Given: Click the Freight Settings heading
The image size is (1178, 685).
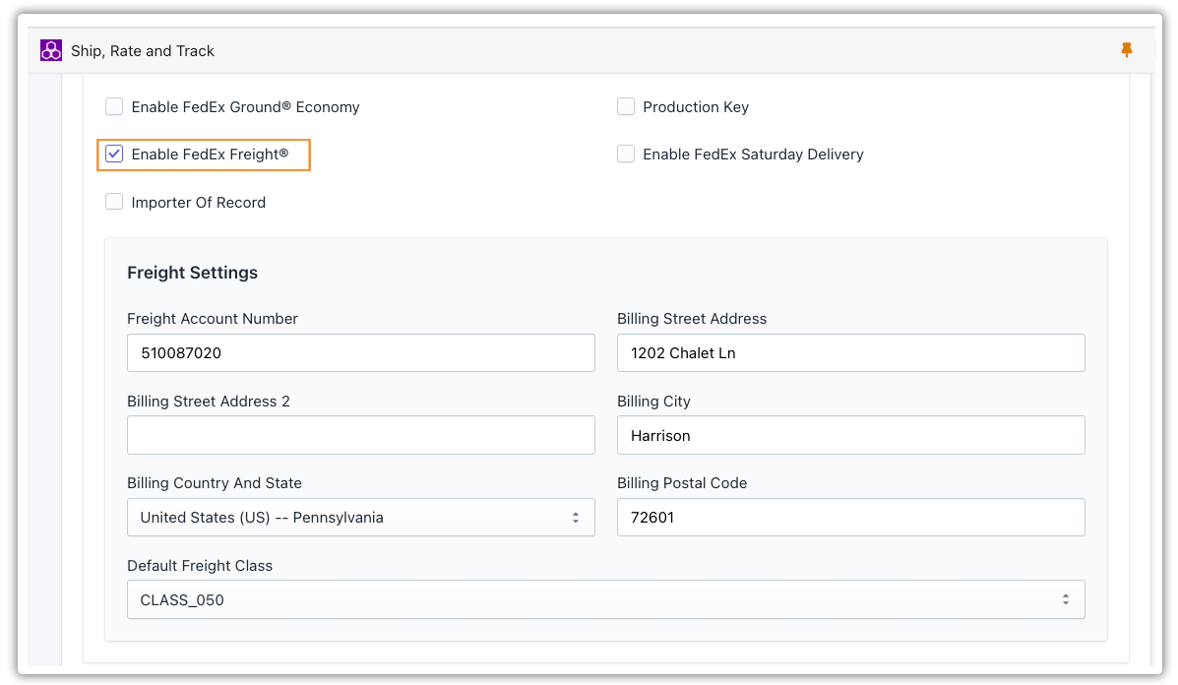Looking at the screenshot, I should (x=192, y=273).
